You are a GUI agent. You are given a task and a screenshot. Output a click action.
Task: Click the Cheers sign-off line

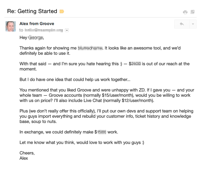27,153
